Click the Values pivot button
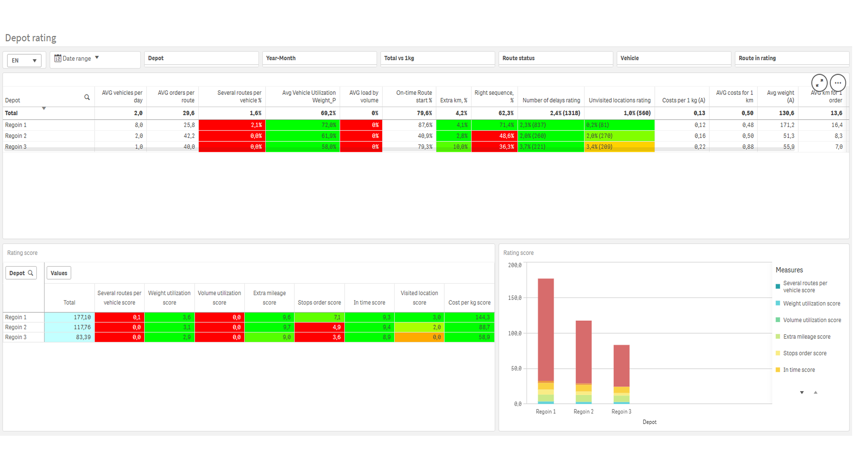 (x=59, y=273)
